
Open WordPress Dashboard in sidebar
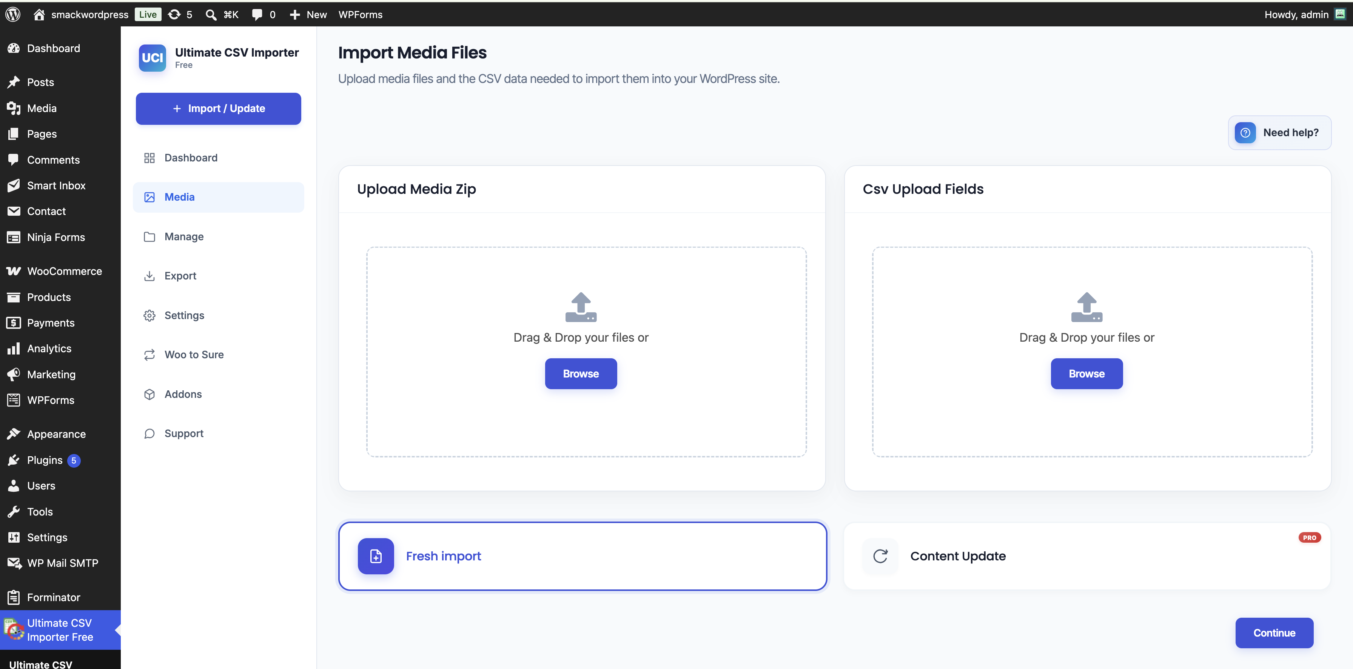(x=60, y=48)
